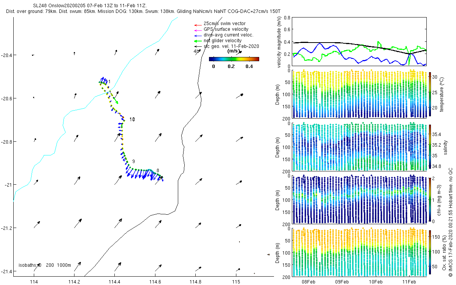The height and width of the screenshot is (285, 456).
Task: Select the 'sfc geo. vel. 11-Feb-2020' legend label
Action: [231, 46]
